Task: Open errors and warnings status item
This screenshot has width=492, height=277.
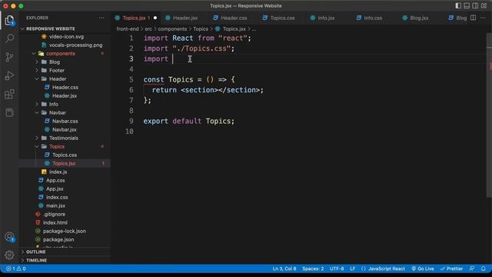Action: coord(16,269)
